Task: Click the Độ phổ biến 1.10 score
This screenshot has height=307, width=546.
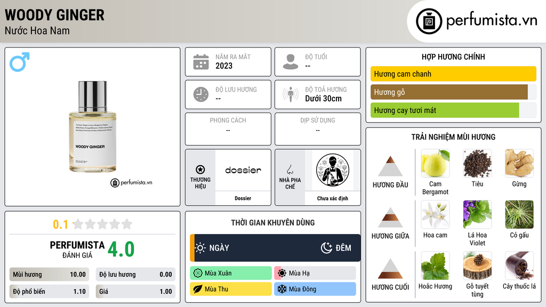Action: (49, 292)
